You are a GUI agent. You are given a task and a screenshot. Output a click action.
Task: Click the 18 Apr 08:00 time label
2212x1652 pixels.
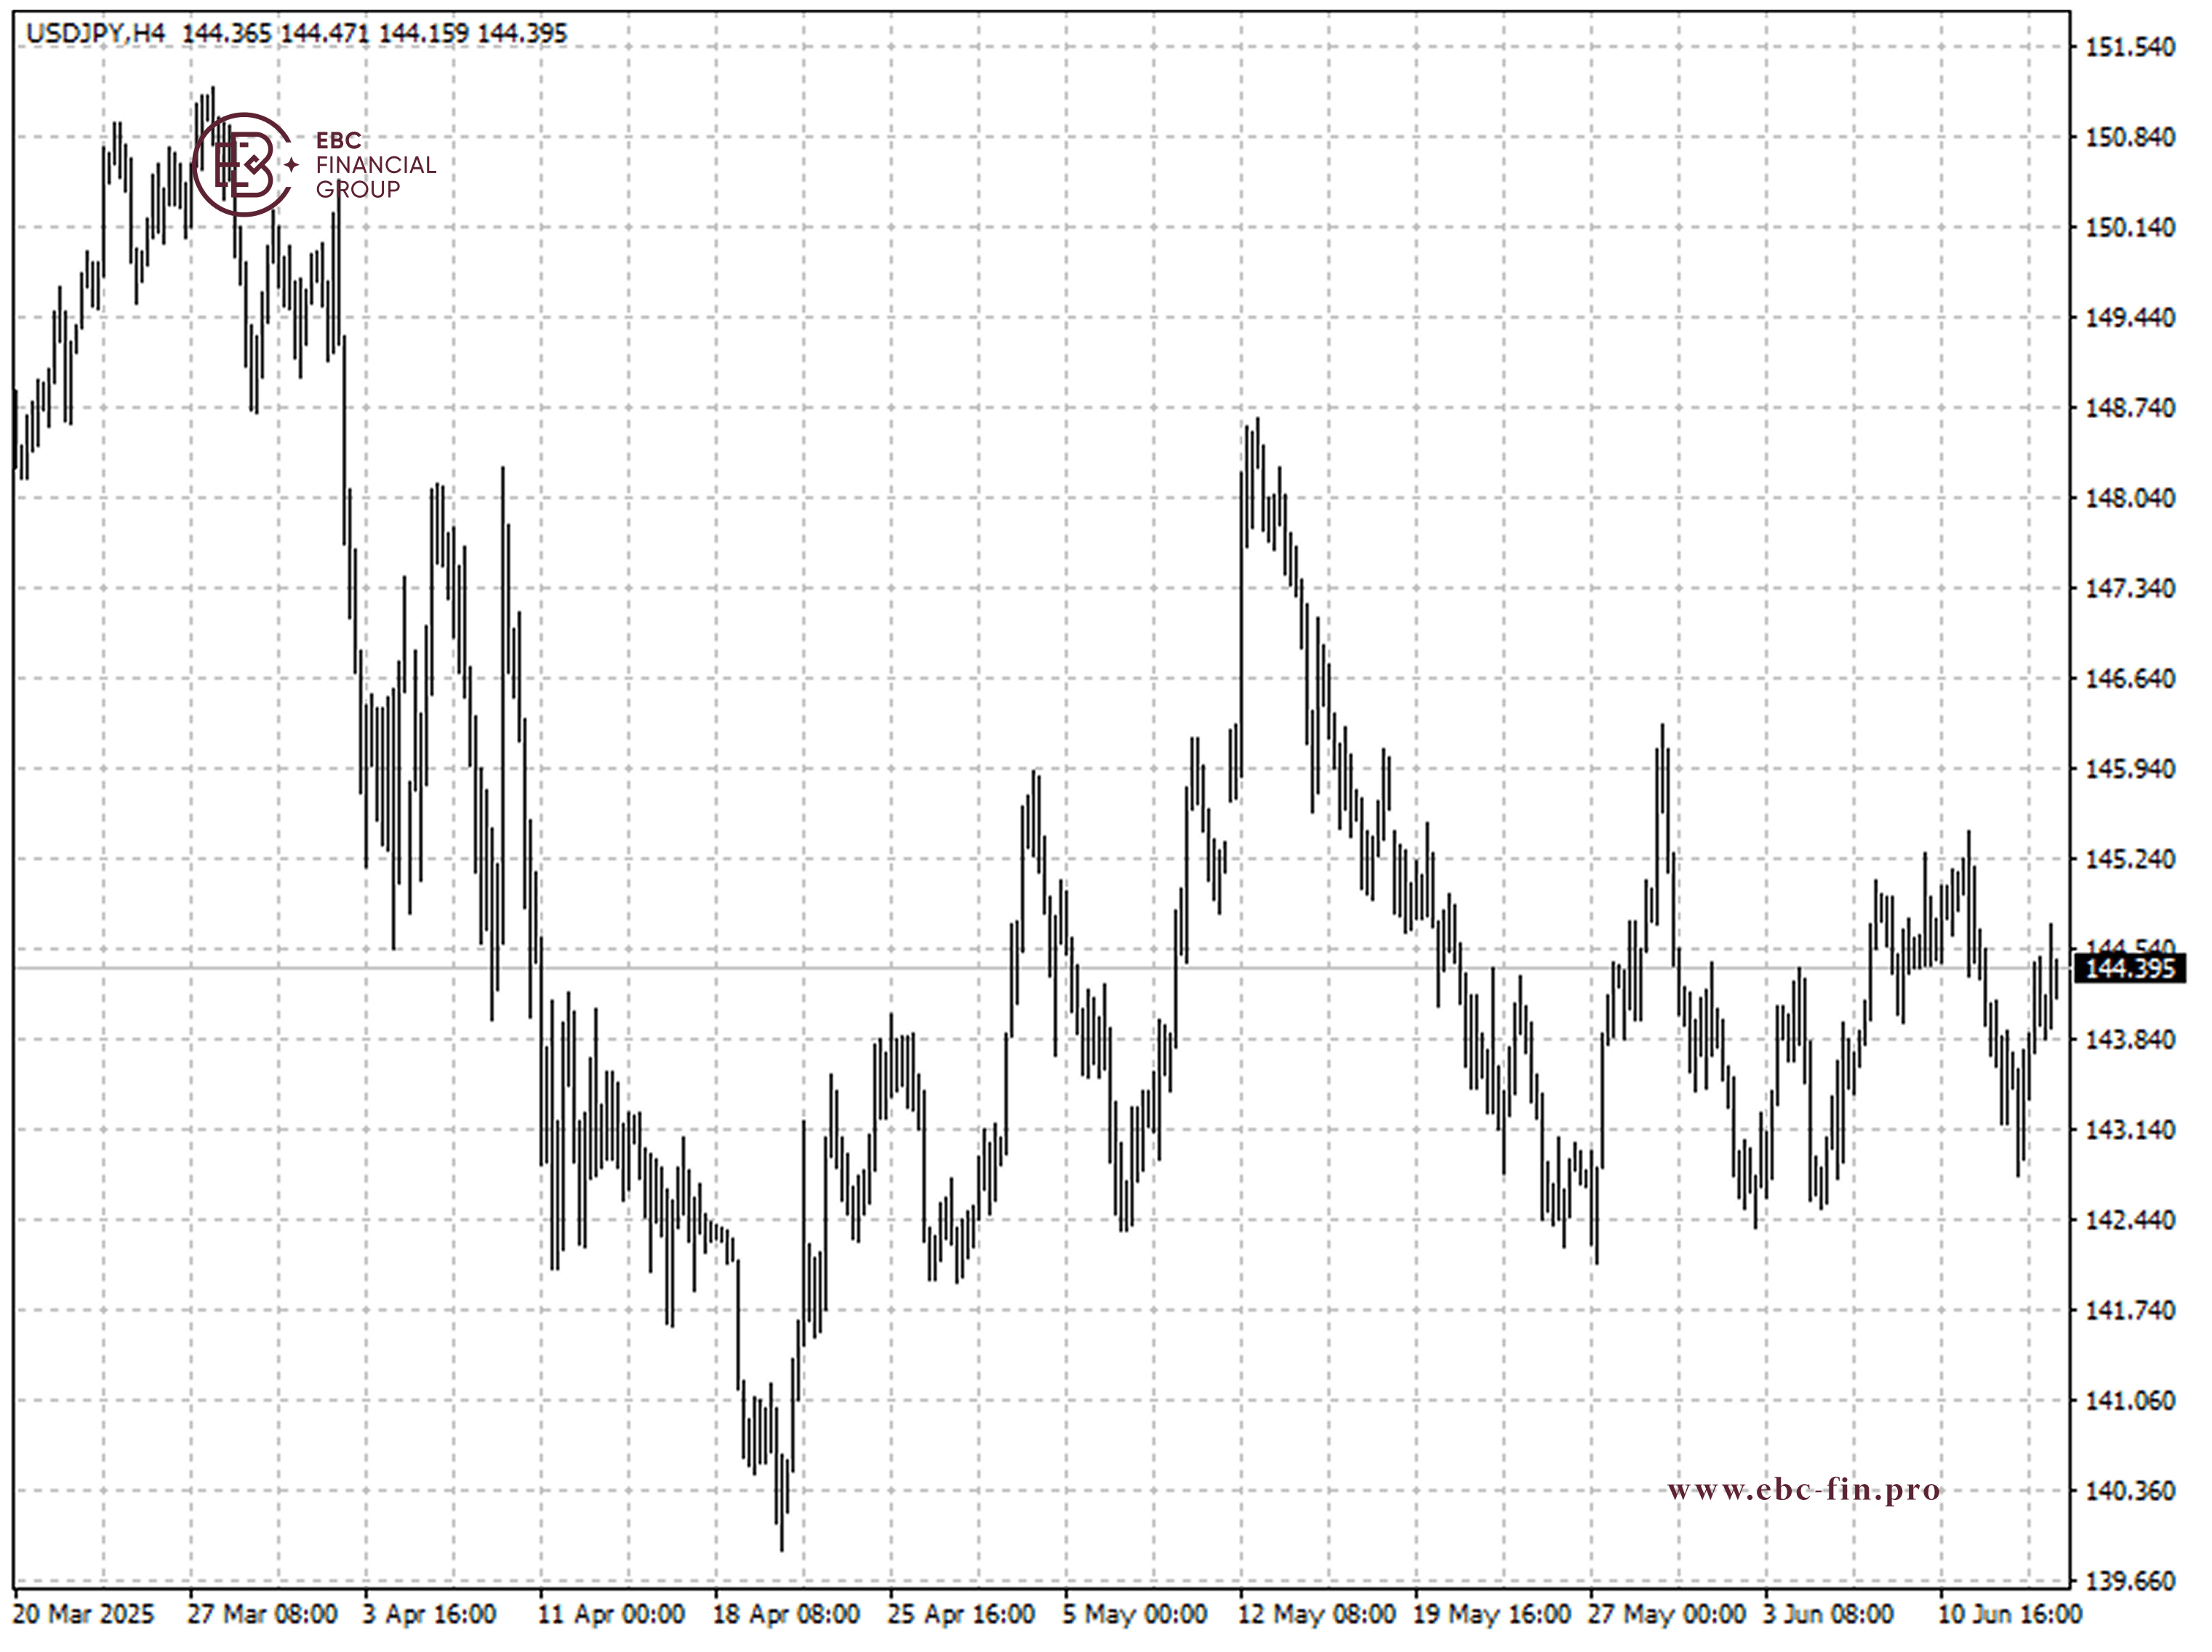(786, 1614)
